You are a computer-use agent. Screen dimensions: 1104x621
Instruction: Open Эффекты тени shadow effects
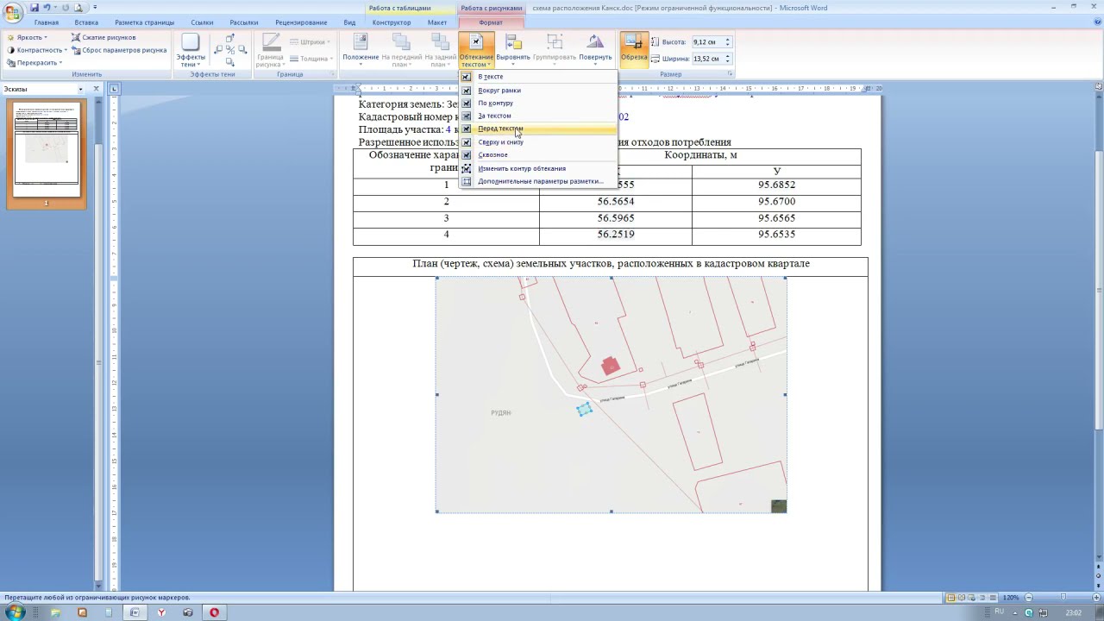click(x=190, y=51)
